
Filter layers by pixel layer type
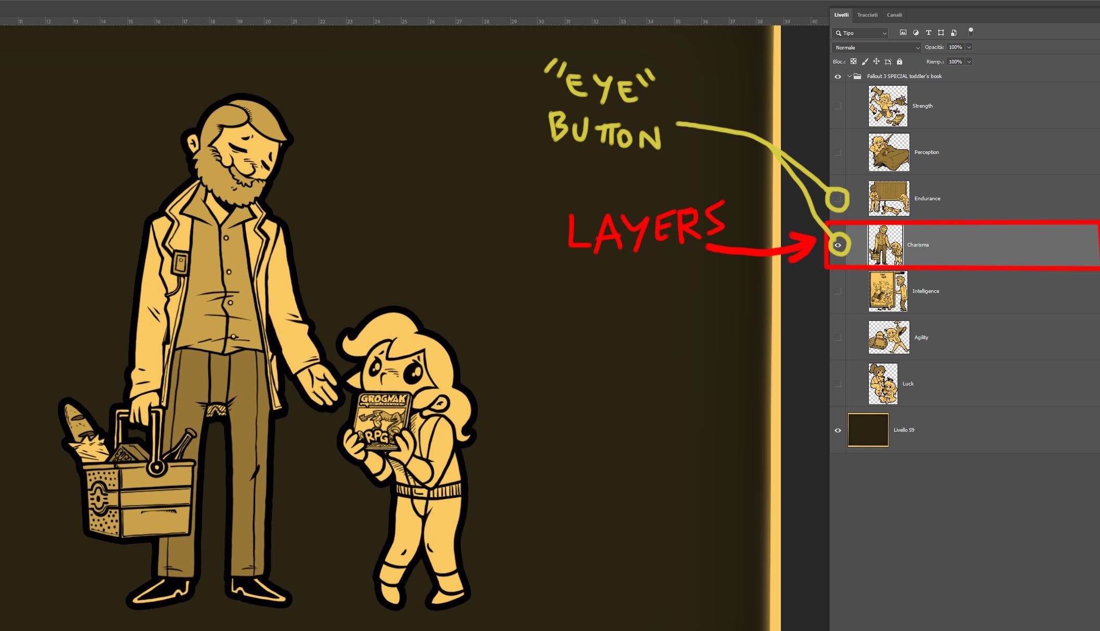903,33
